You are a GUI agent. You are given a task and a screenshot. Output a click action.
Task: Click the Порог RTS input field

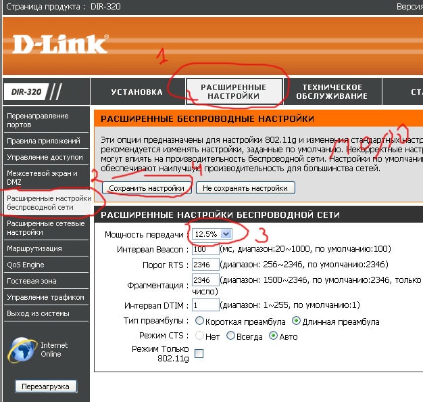click(x=205, y=264)
